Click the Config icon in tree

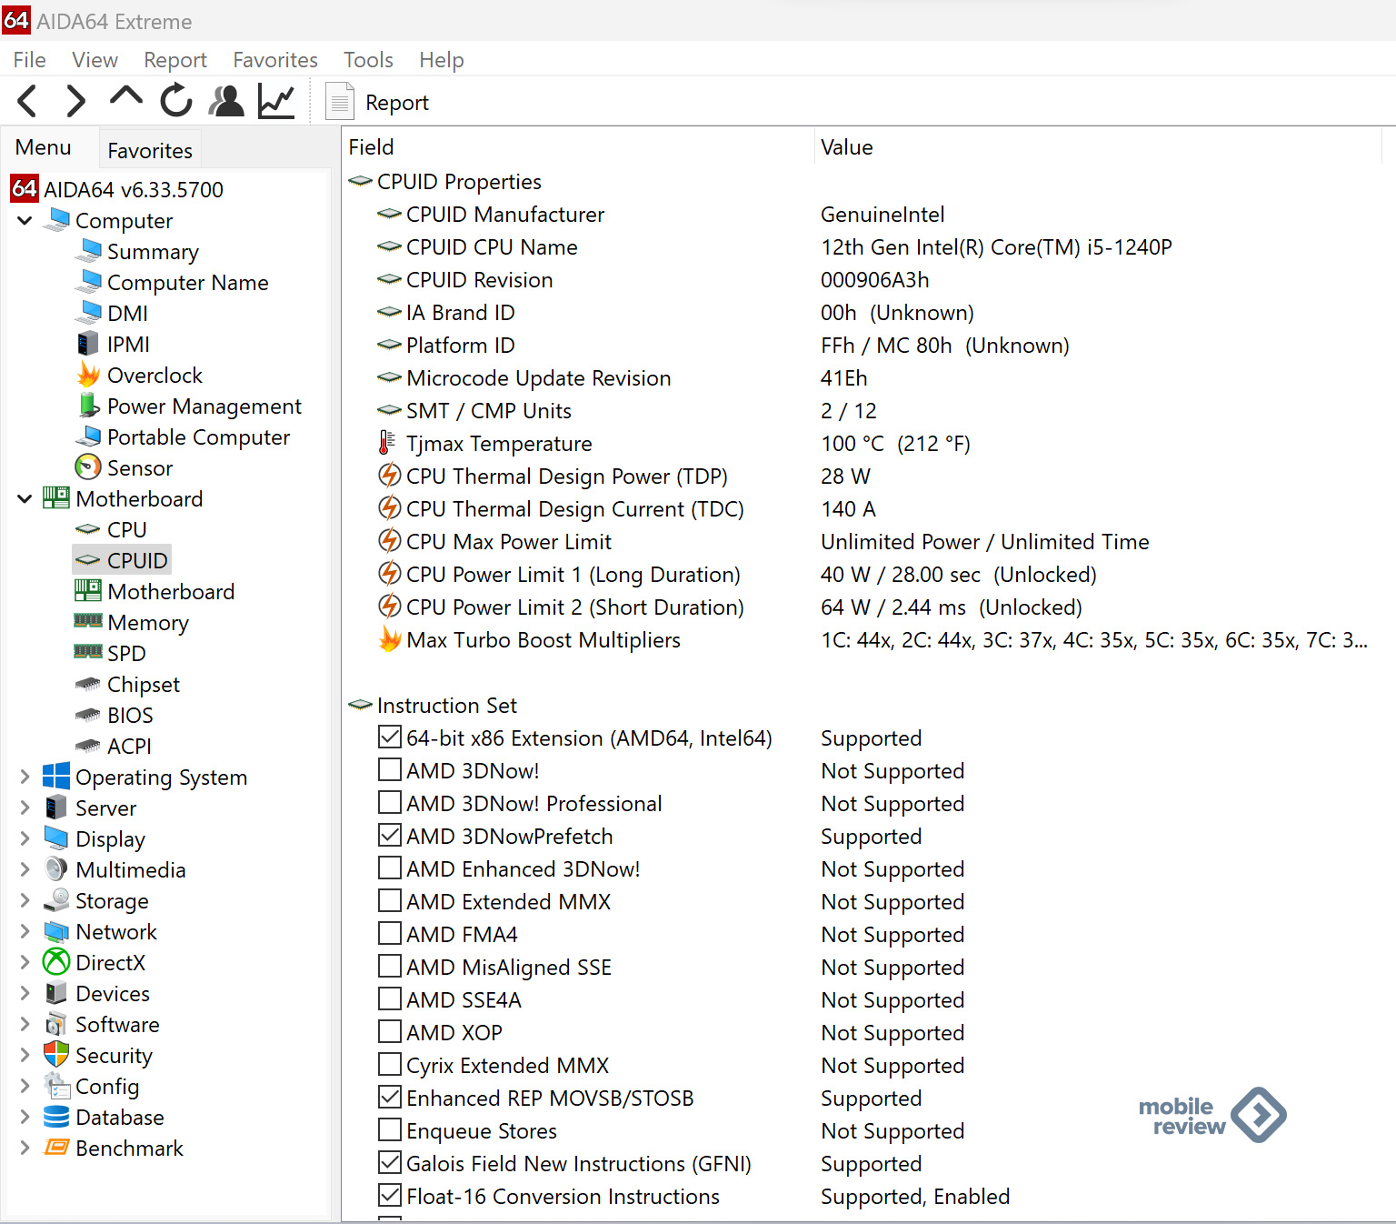point(56,1086)
